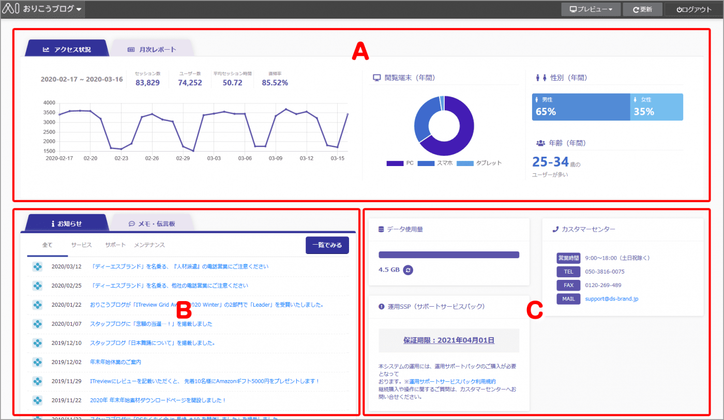
Task: Click the people icon beside 性別（年間）
Action: (540, 78)
